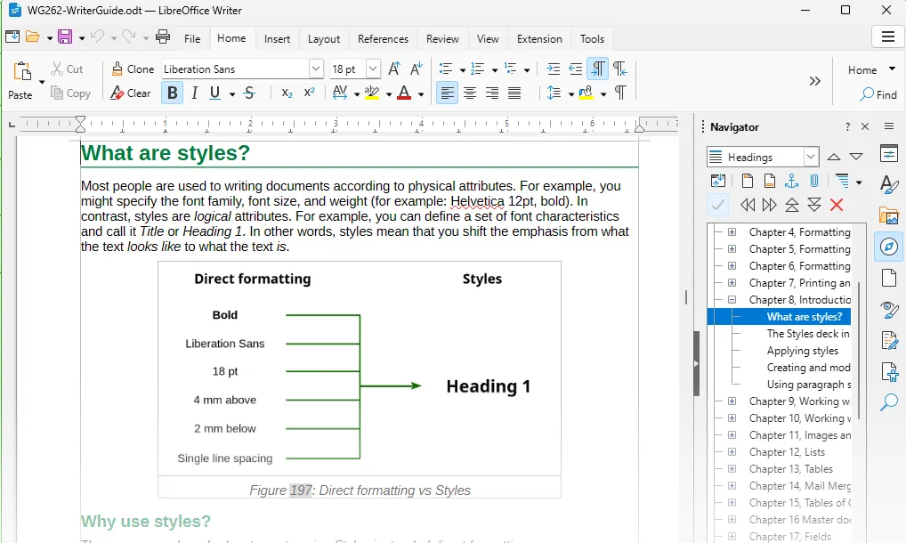906x543 pixels.
Task: Open sidebar Properties deck
Action: (889, 154)
